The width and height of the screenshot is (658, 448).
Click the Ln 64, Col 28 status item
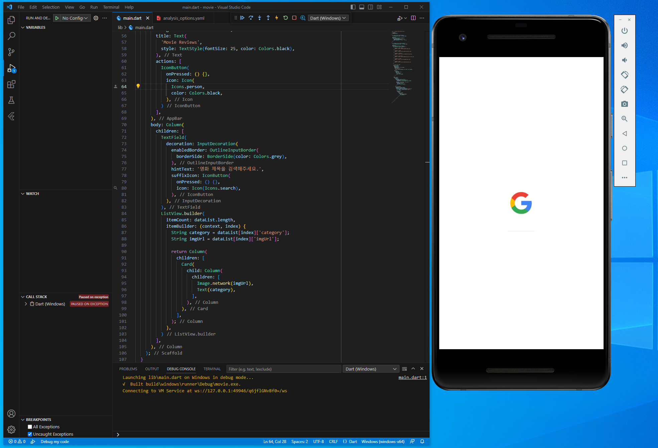tap(275, 441)
